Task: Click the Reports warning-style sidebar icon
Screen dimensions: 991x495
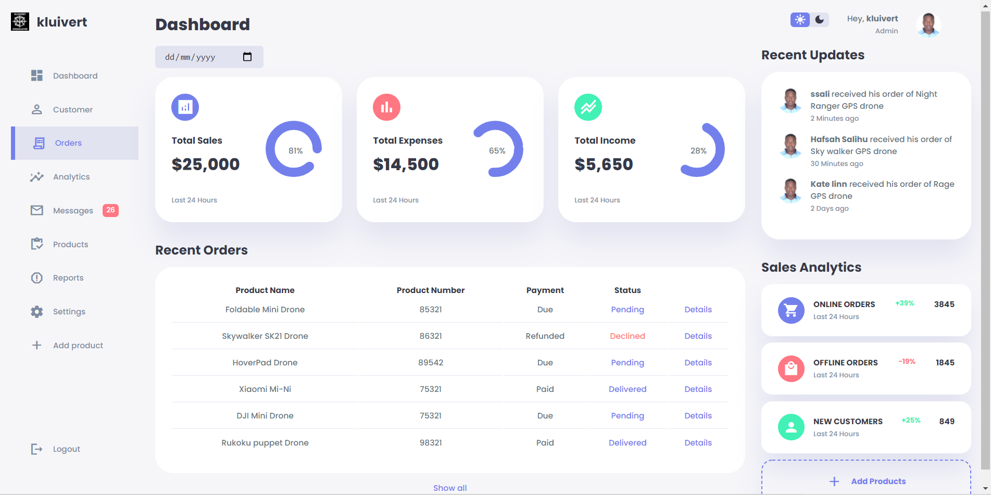Action: tap(36, 277)
